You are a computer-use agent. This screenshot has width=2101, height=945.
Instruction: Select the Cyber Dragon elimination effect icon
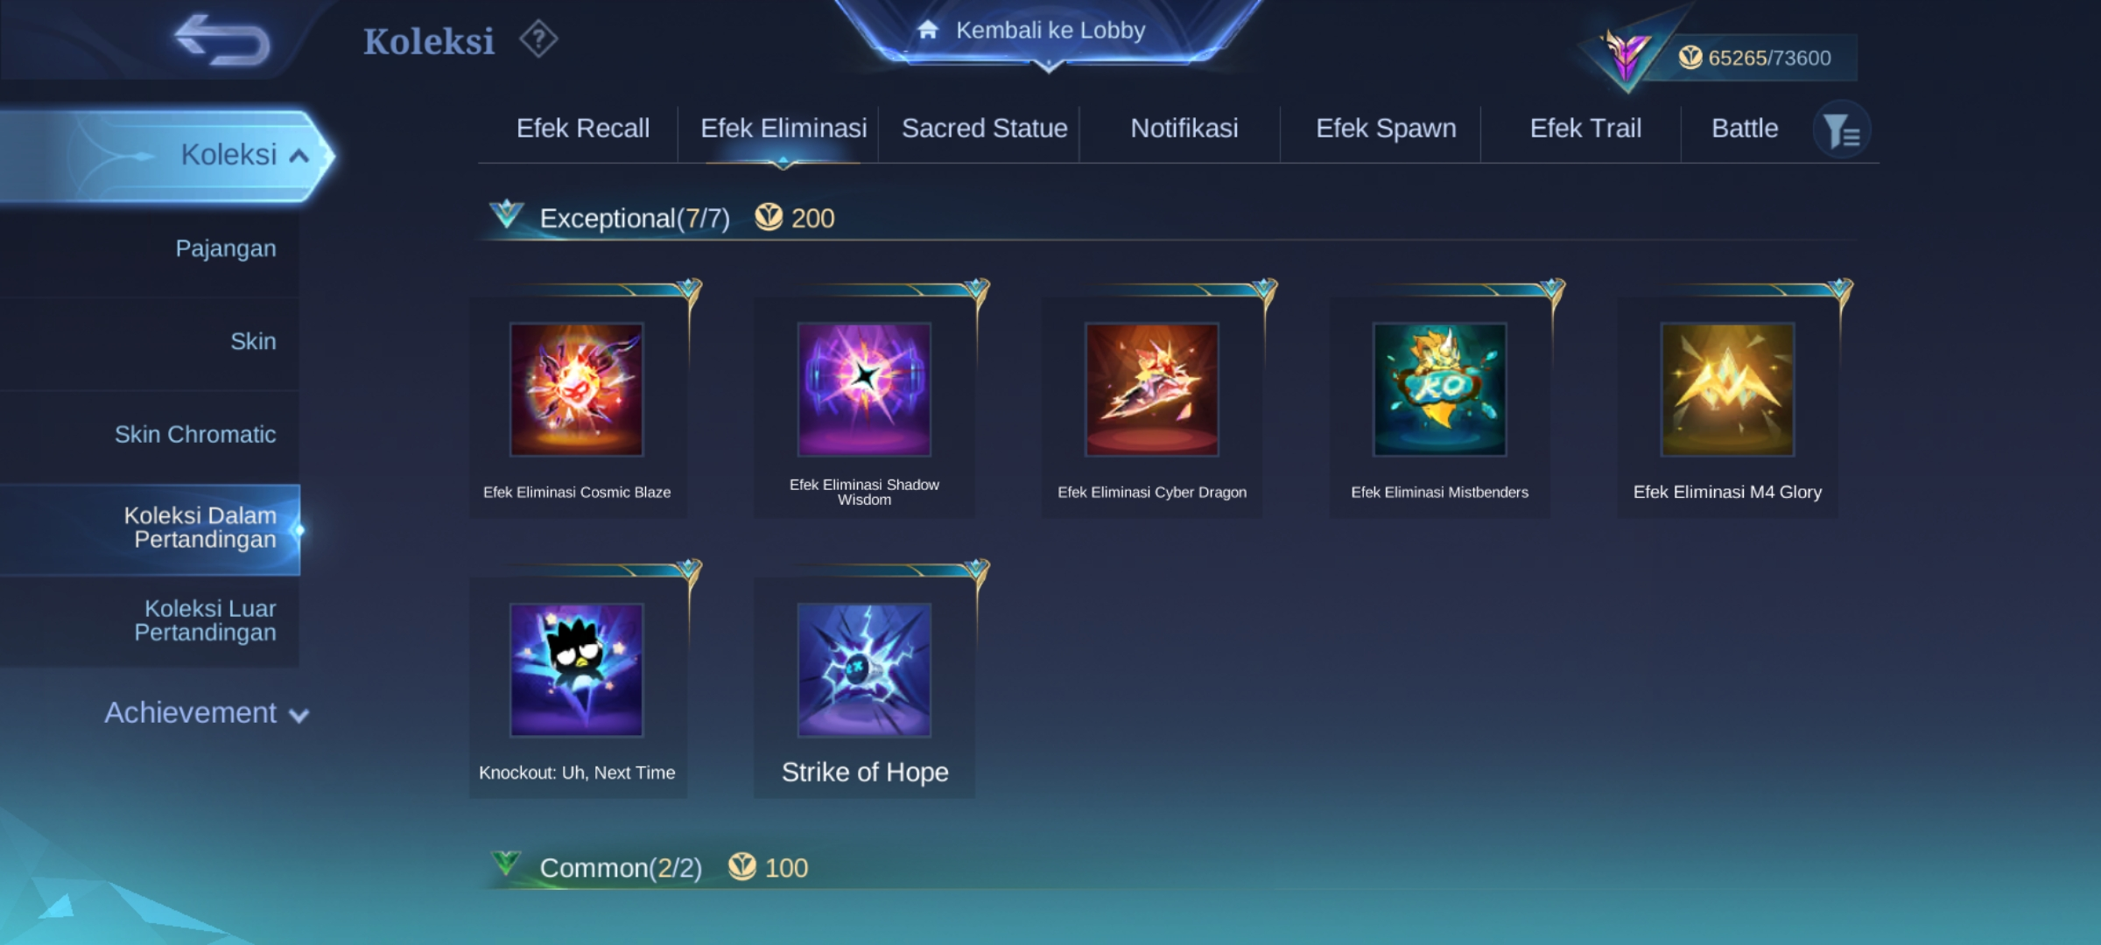1152,389
